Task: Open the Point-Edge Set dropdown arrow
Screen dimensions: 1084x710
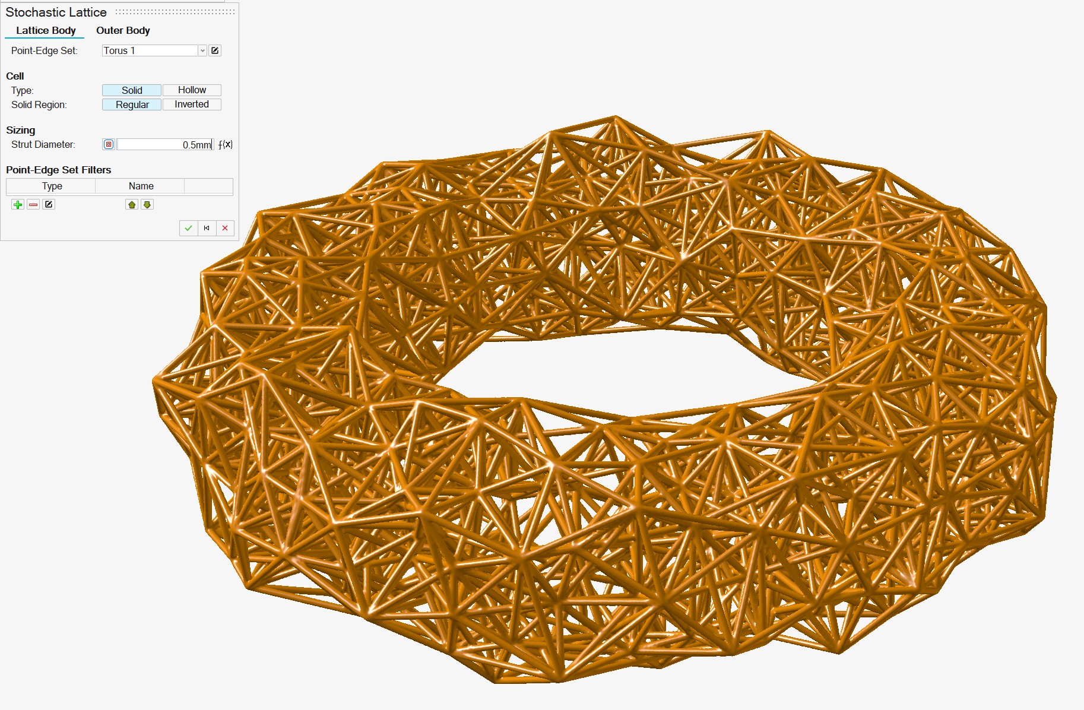Action: pos(202,50)
